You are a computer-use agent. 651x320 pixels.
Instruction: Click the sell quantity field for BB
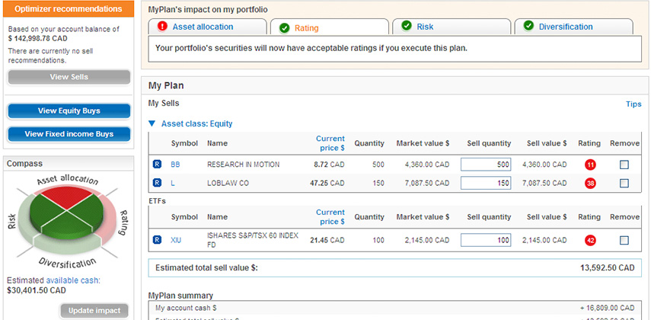[x=486, y=165]
